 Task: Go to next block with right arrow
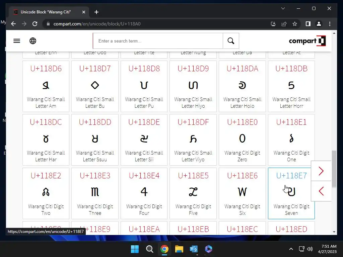pyautogui.click(x=321, y=171)
